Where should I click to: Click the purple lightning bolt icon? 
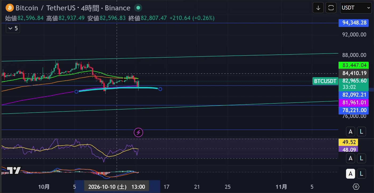138,132
